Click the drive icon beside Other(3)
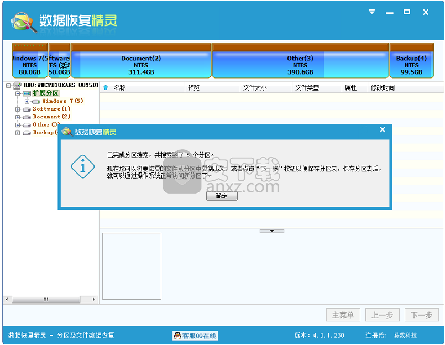 click(x=27, y=125)
